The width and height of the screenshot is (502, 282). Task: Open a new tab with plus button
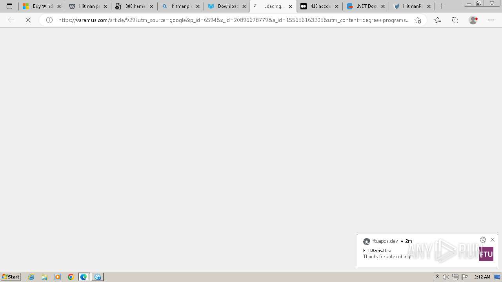pyautogui.click(x=442, y=6)
